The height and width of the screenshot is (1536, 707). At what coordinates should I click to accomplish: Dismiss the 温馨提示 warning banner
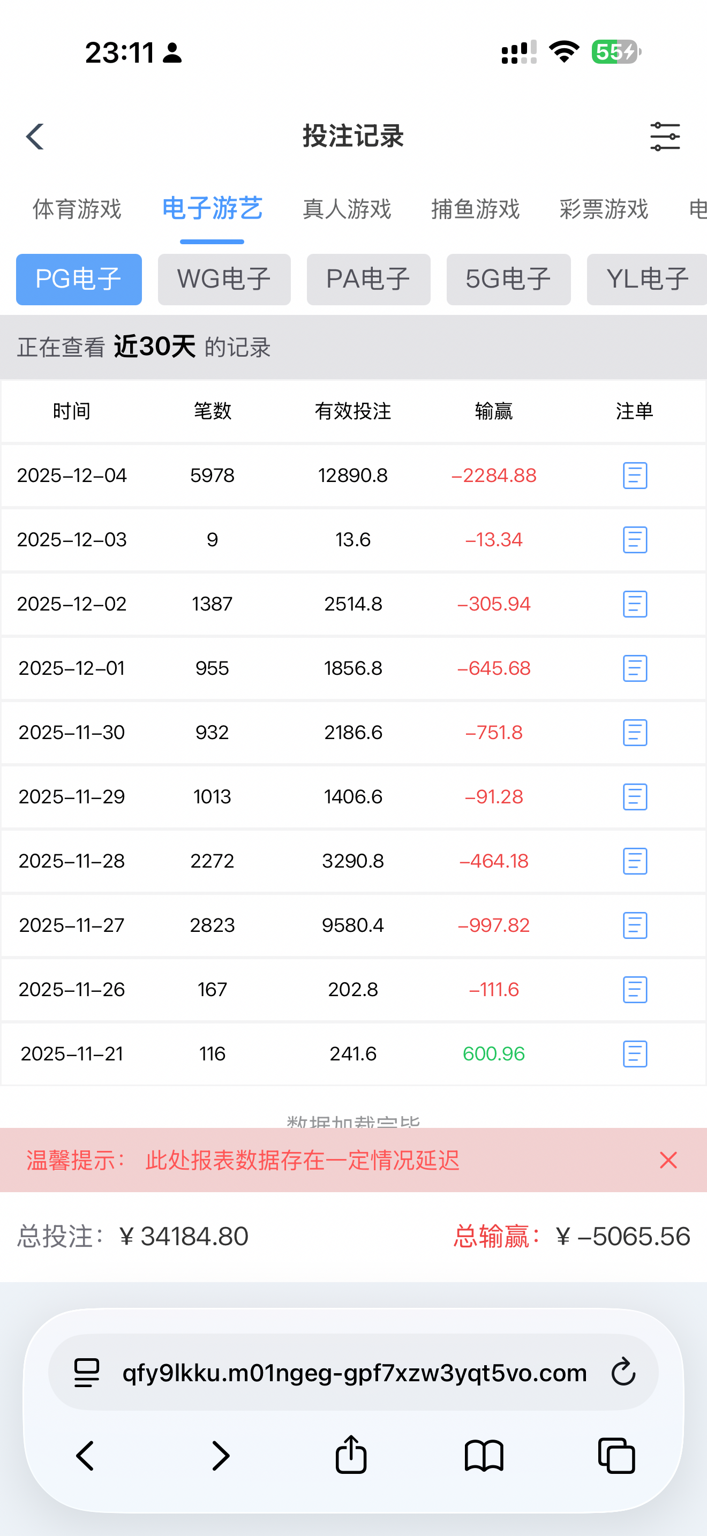(x=668, y=1161)
